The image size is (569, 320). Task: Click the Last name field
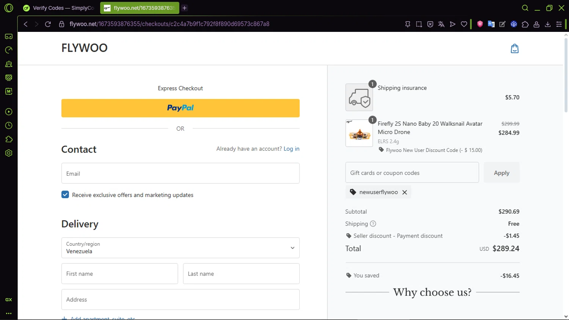pos(241,274)
